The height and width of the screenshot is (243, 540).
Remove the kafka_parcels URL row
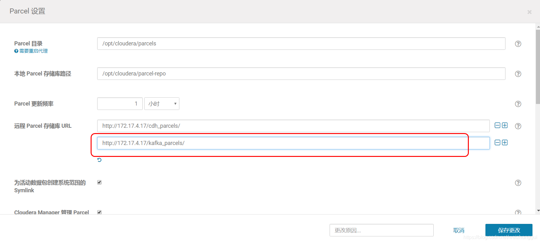point(497,142)
